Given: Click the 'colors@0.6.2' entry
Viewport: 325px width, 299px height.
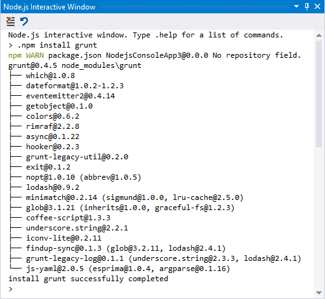Looking at the screenshot, I should coord(53,116).
